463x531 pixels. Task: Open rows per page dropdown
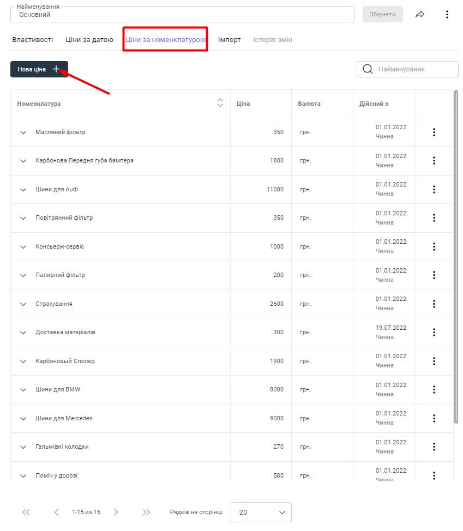[261, 512]
